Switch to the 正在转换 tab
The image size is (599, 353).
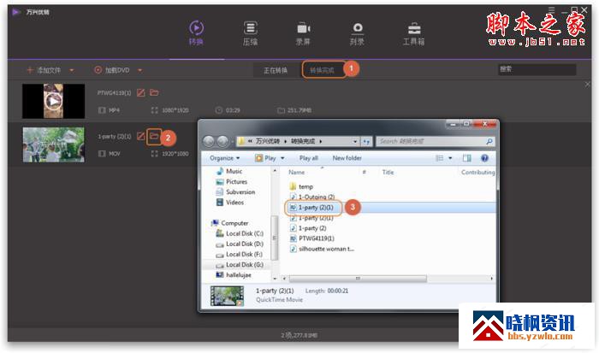point(276,70)
